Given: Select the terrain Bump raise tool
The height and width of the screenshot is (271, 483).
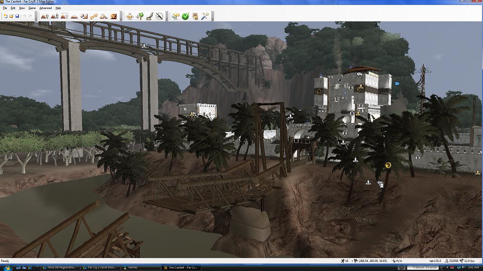Looking at the screenshot, I should pos(45,16).
